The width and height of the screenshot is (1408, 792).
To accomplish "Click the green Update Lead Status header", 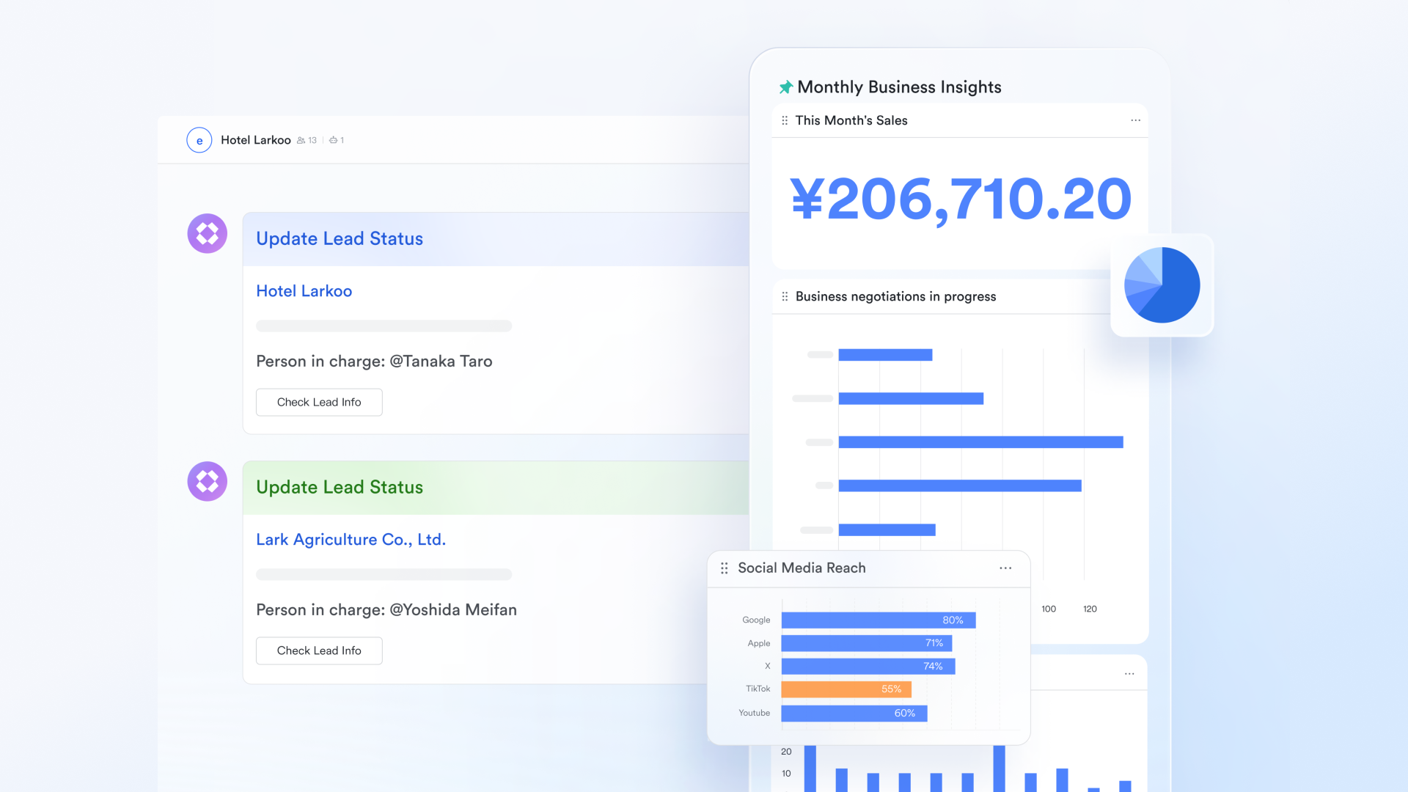I will tap(496, 488).
